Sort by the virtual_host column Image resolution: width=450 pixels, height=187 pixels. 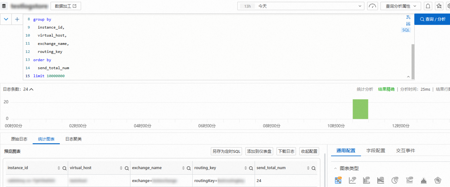[x=121, y=168]
